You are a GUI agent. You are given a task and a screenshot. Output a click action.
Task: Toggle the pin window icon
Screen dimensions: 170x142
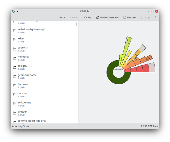click(x=17, y=11)
